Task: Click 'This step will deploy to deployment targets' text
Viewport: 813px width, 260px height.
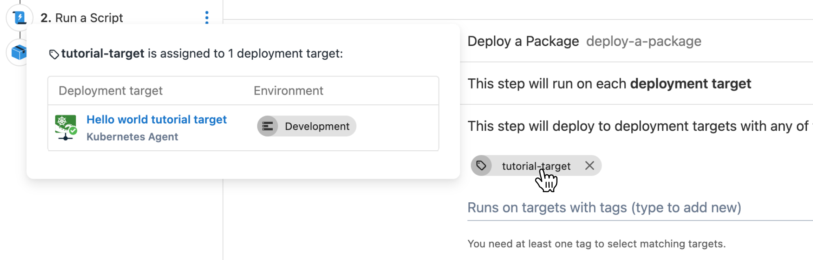Action: [x=640, y=126]
